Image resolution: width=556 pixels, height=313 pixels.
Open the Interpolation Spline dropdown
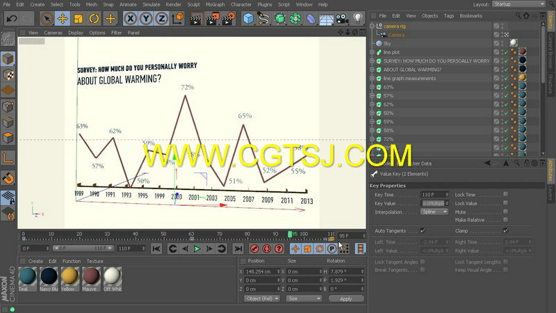click(434, 212)
